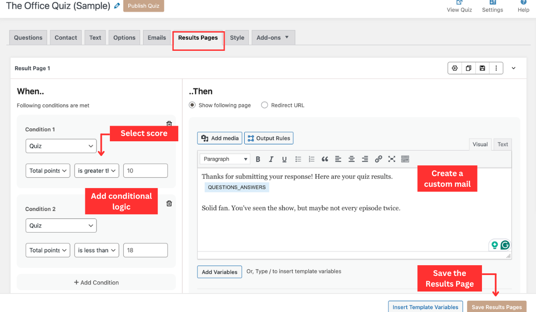Open quiz Settings in the top bar
This screenshot has width=536, height=312.
tap(492, 6)
